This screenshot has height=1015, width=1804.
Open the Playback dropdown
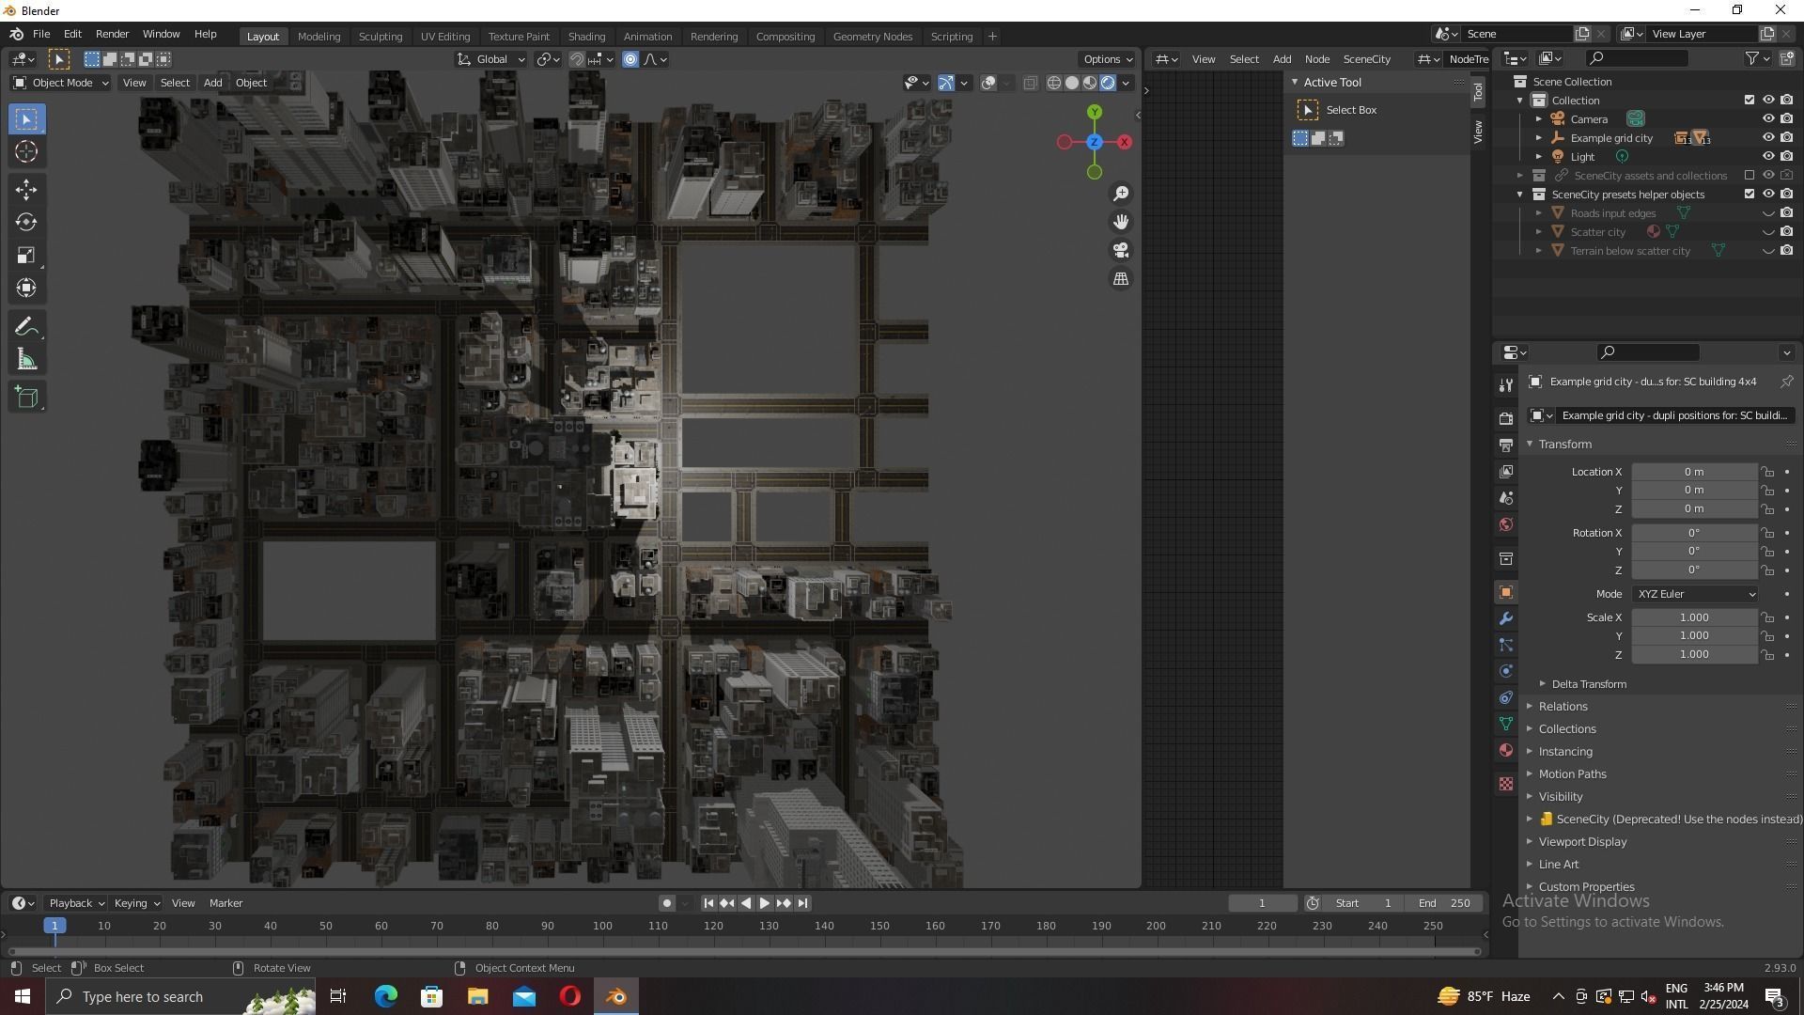[76, 903]
